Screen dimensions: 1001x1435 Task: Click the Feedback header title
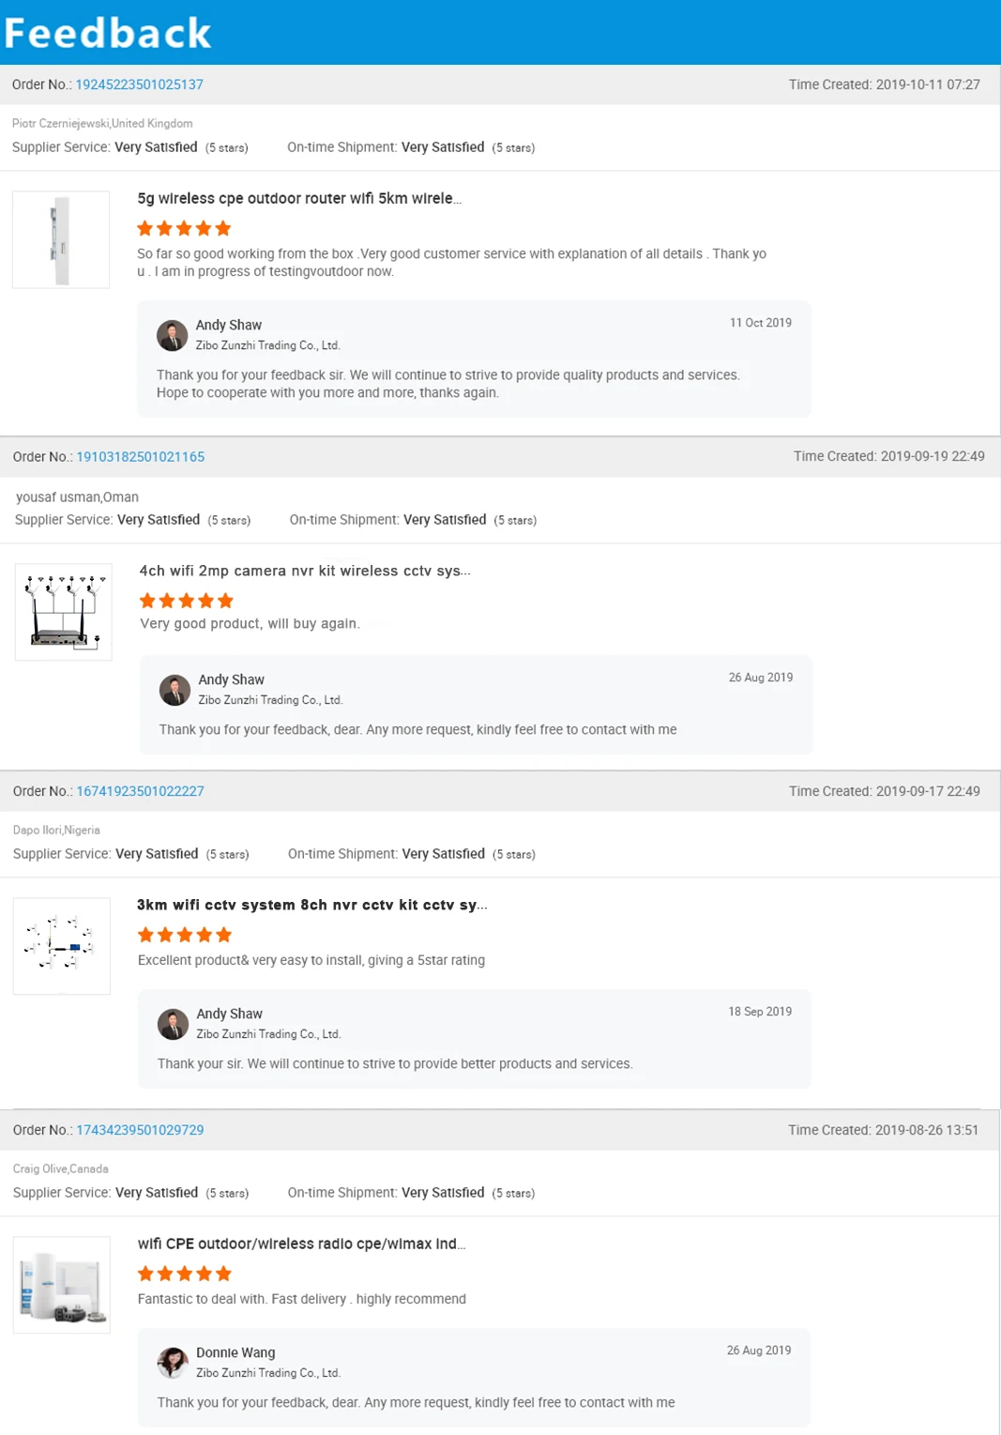(x=108, y=33)
